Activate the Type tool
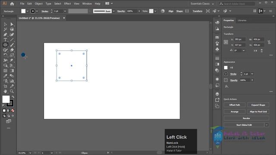Viewport: 276px width, 155px height. (x=5, y=40)
